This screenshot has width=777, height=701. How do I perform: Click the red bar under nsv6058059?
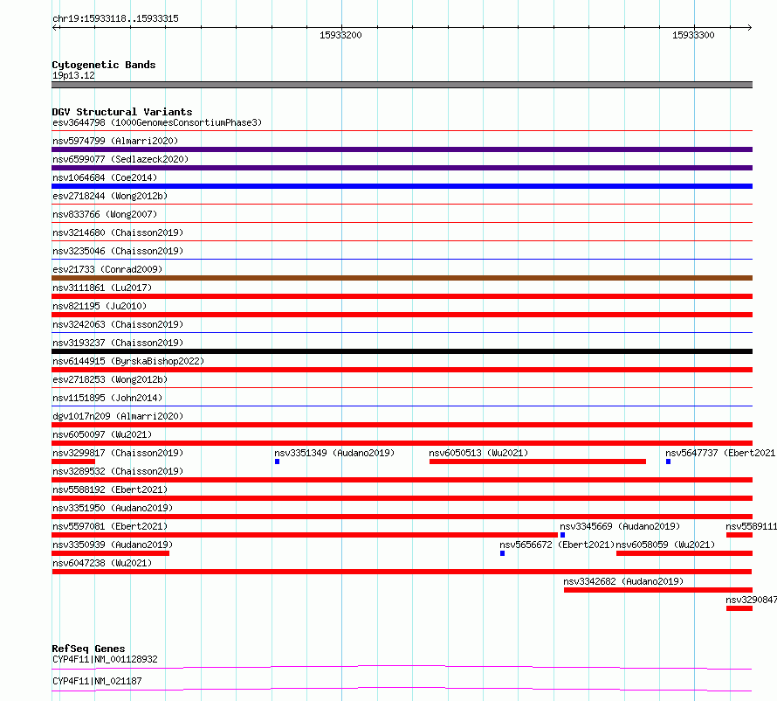point(684,553)
